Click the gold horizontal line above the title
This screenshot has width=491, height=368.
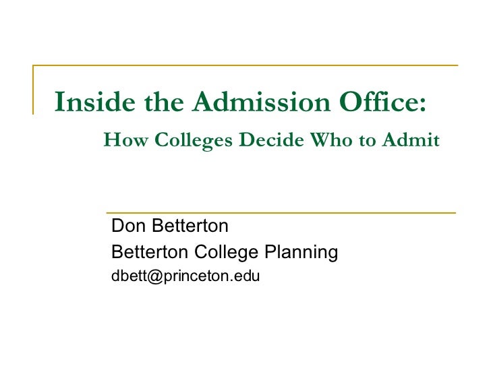point(246,65)
